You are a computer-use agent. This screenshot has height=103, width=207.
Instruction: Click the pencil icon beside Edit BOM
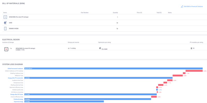click(x=182, y=6)
